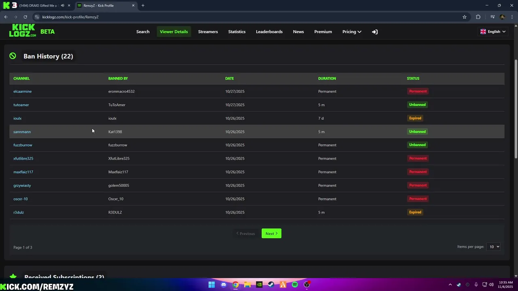
Task: Open a new browser tab
Action: pyautogui.click(x=143, y=6)
